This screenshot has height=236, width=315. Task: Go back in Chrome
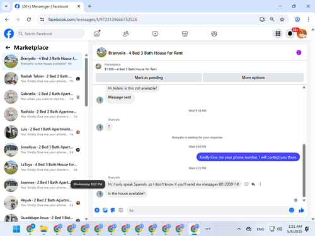coord(7,20)
